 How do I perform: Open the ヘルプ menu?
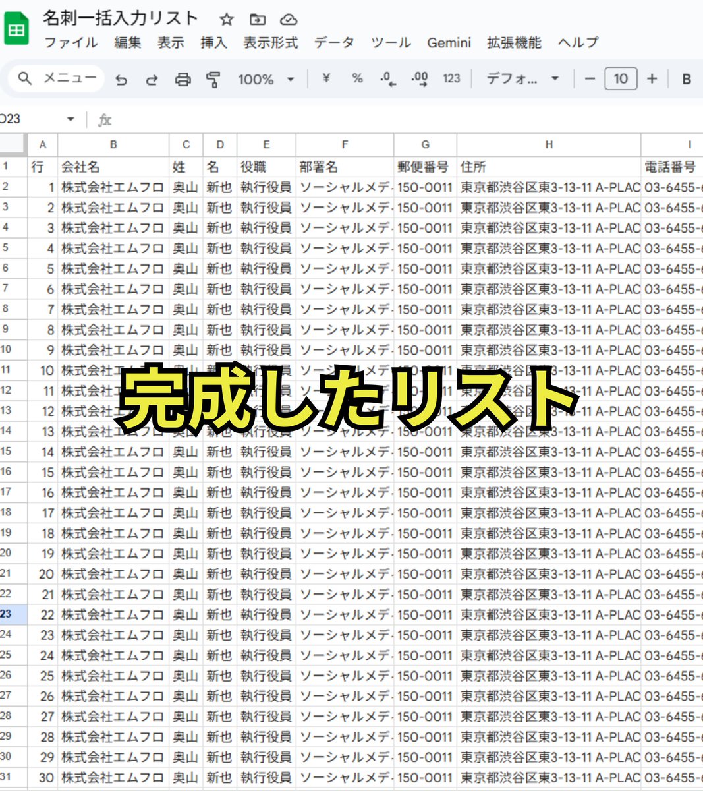point(578,43)
